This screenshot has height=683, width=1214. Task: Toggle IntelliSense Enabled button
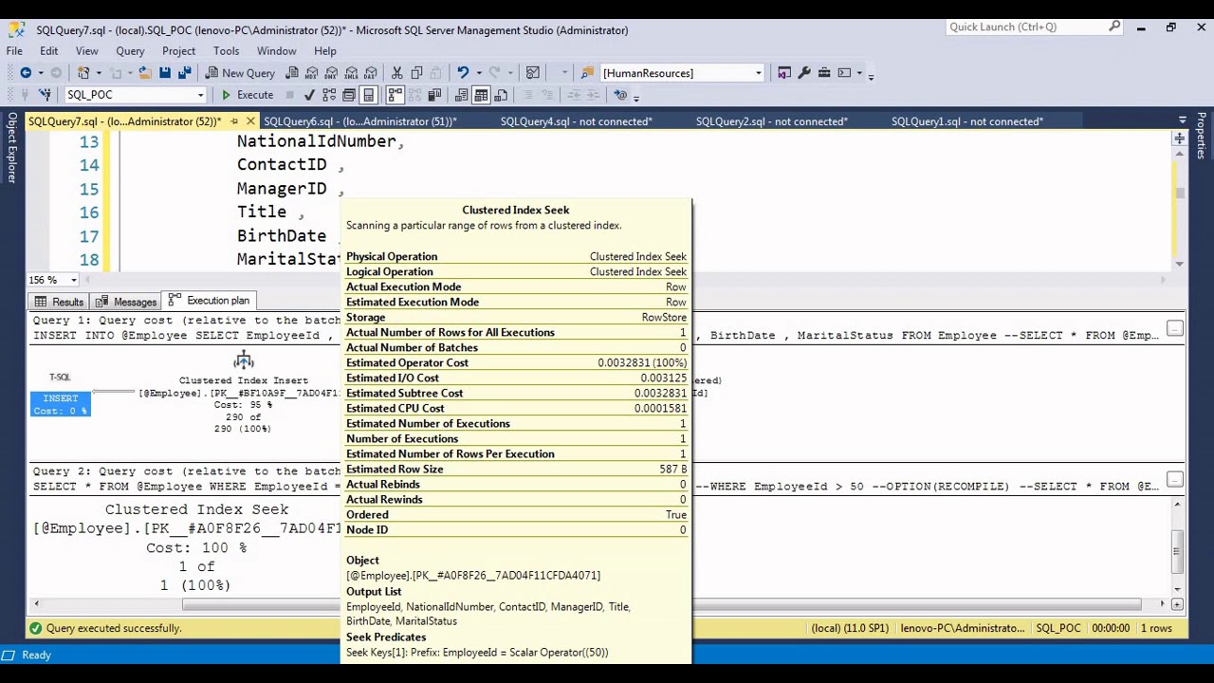pyautogui.click(x=369, y=95)
